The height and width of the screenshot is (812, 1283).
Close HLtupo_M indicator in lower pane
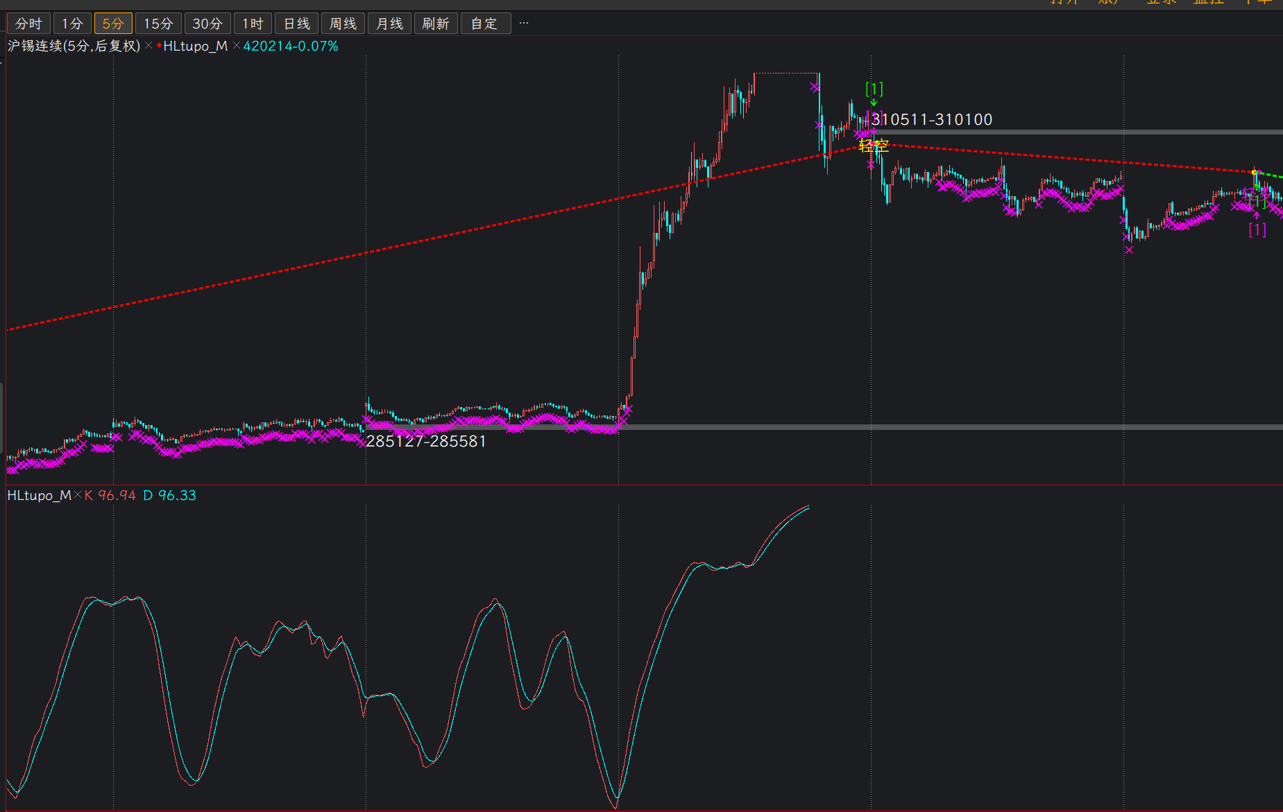78,495
